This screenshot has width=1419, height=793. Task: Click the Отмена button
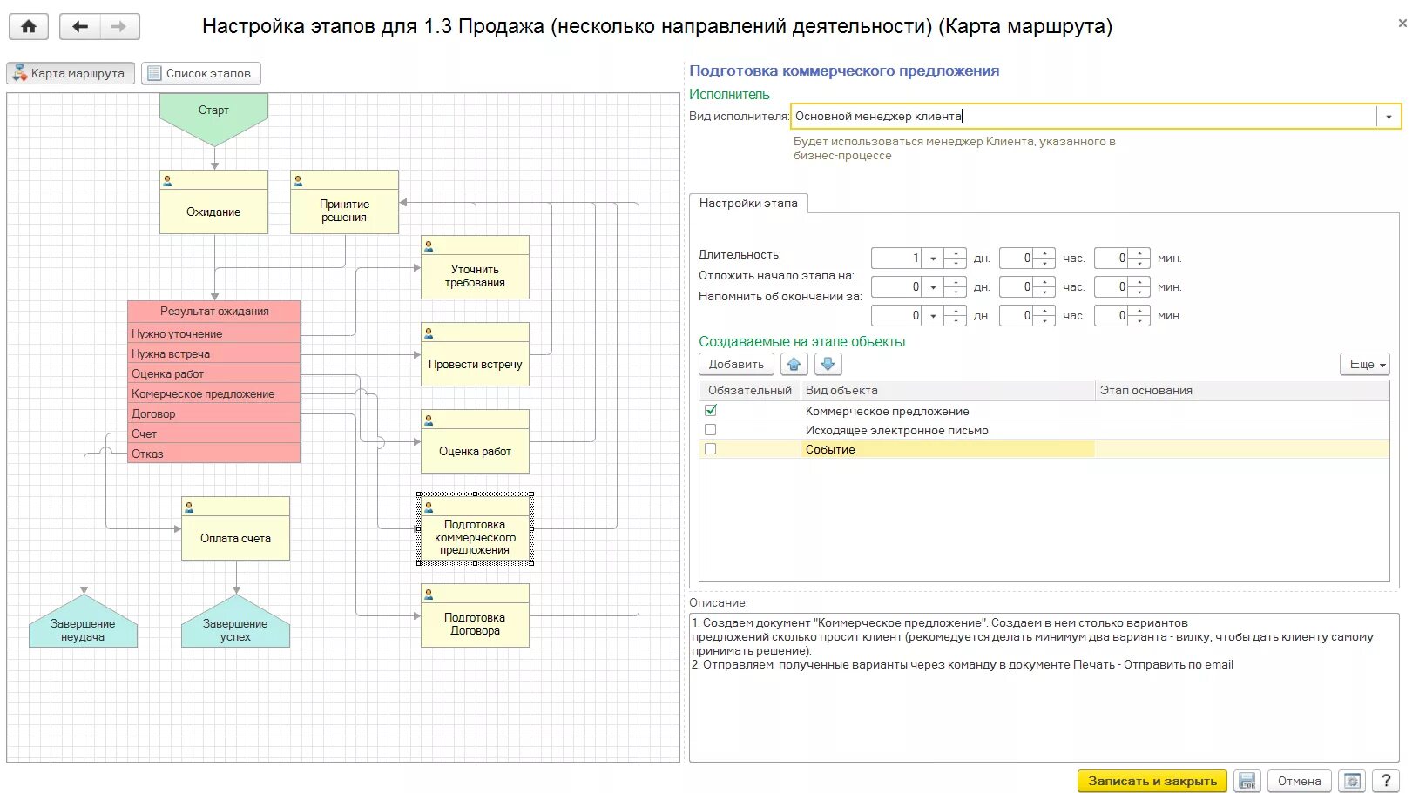point(1299,781)
